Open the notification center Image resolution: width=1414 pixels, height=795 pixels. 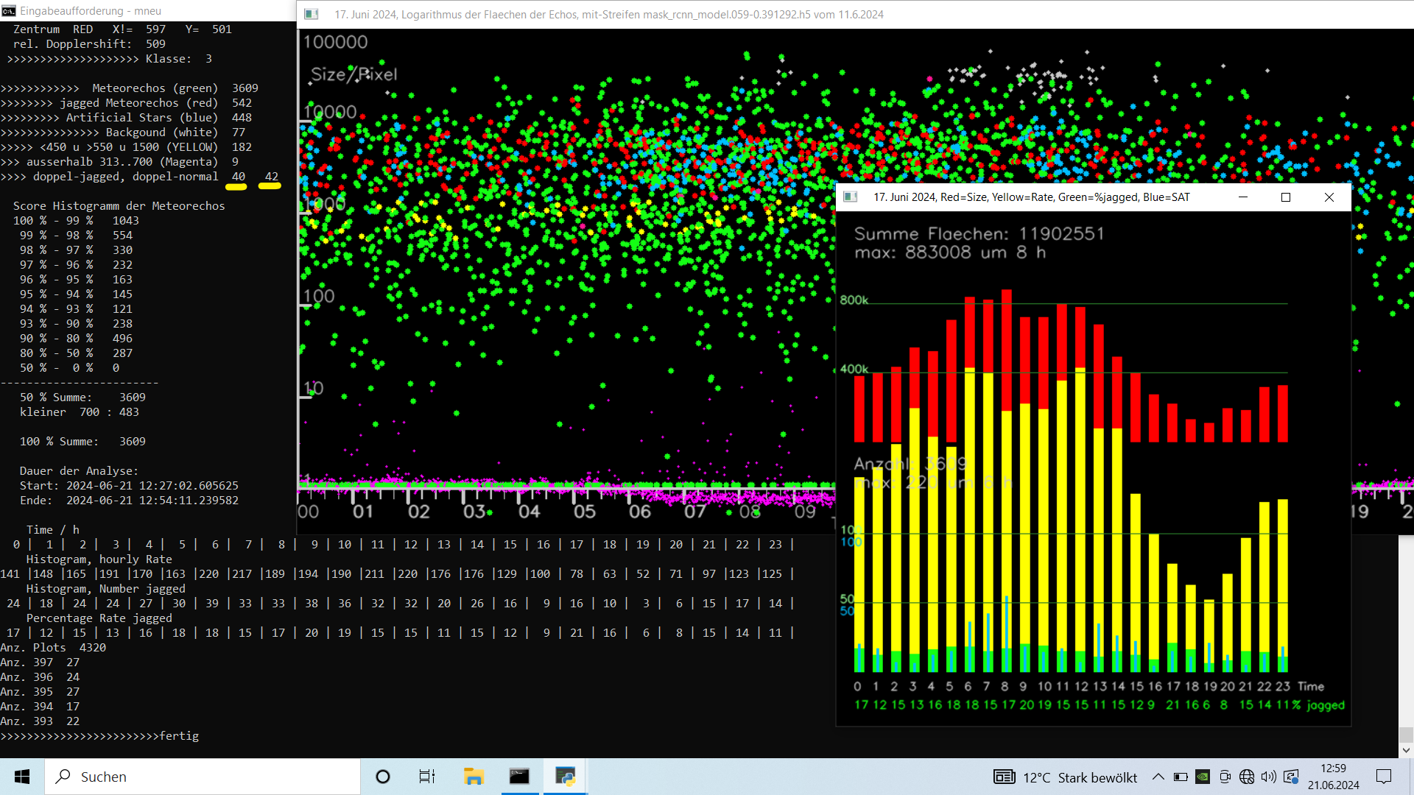(1384, 777)
